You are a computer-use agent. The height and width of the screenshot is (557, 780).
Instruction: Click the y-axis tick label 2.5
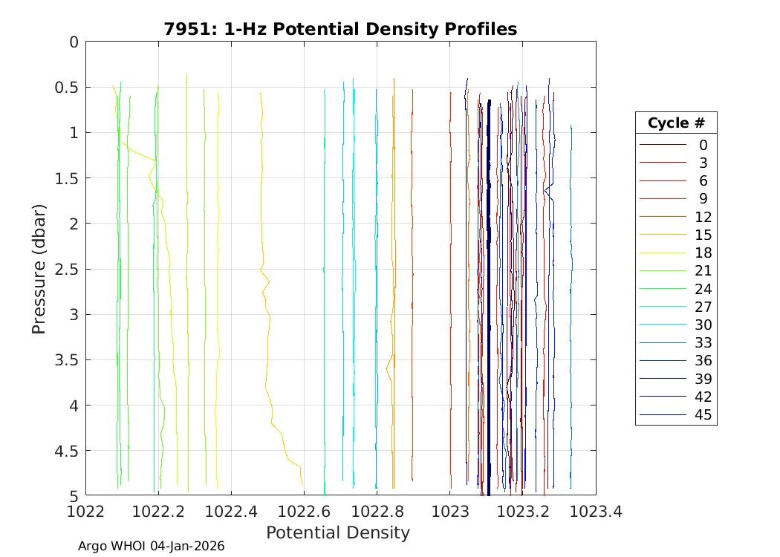[64, 269]
